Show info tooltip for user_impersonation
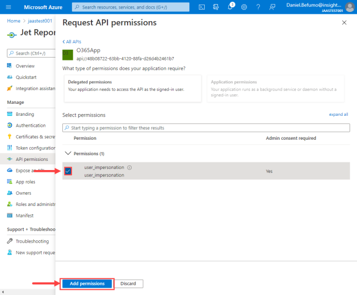357x295 pixels. (129, 168)
